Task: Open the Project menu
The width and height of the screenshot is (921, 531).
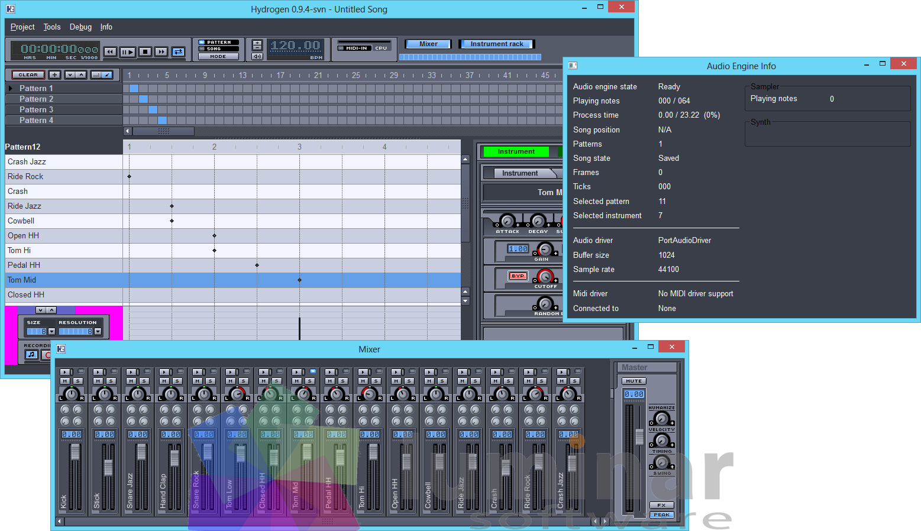Action: click(x=22, y=27)
